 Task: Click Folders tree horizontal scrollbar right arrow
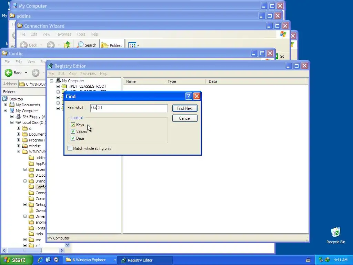(61, 250)
